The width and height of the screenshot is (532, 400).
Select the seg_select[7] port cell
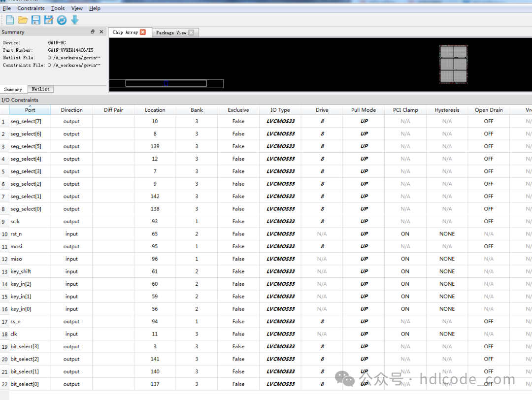click(30, 122)
